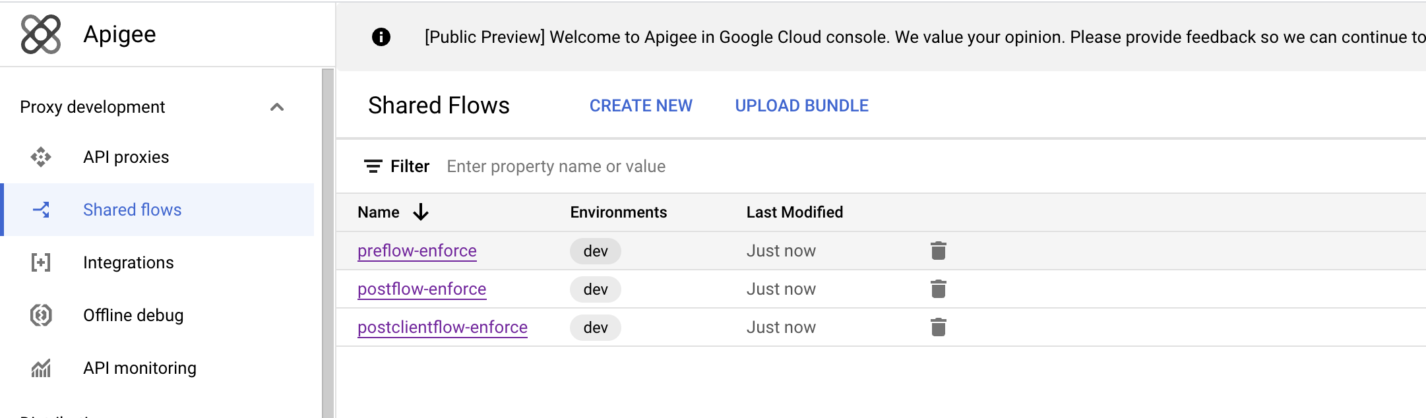Screen dimensions: 1426x418
Task: Delete the postflow-enforce shared flow
Action: pos(938,289)
